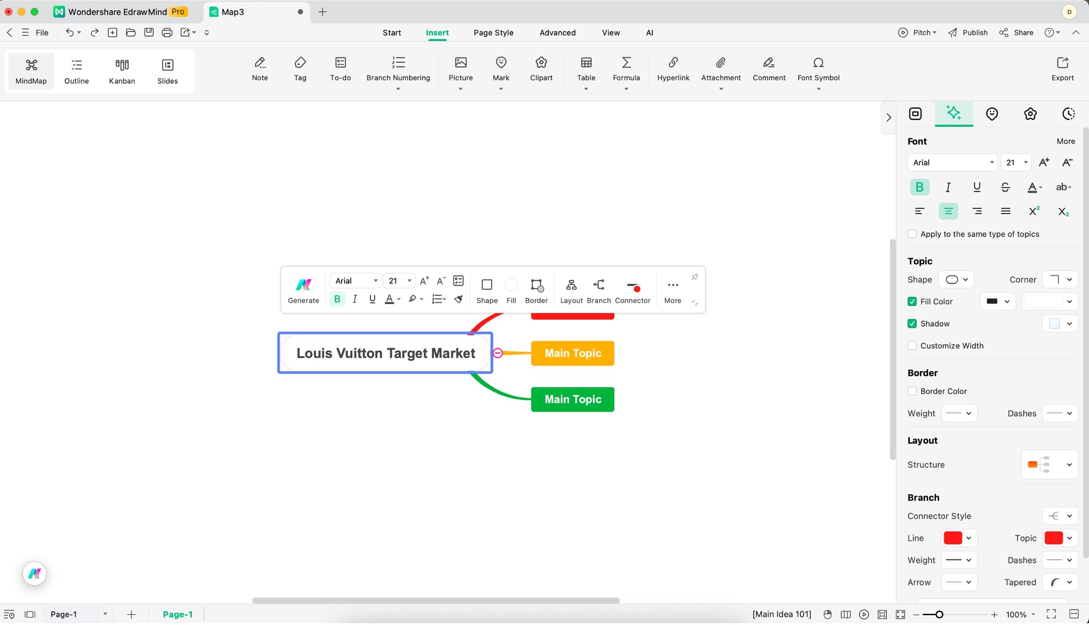1089x625 pixels.
Task: Click the floating AI assistant button
Action: point(34,573)
